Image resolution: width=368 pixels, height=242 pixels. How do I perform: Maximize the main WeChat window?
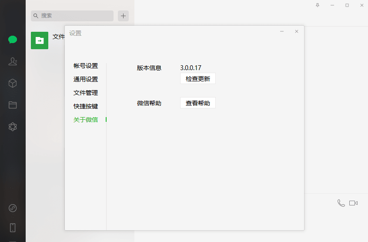(347, 5)
